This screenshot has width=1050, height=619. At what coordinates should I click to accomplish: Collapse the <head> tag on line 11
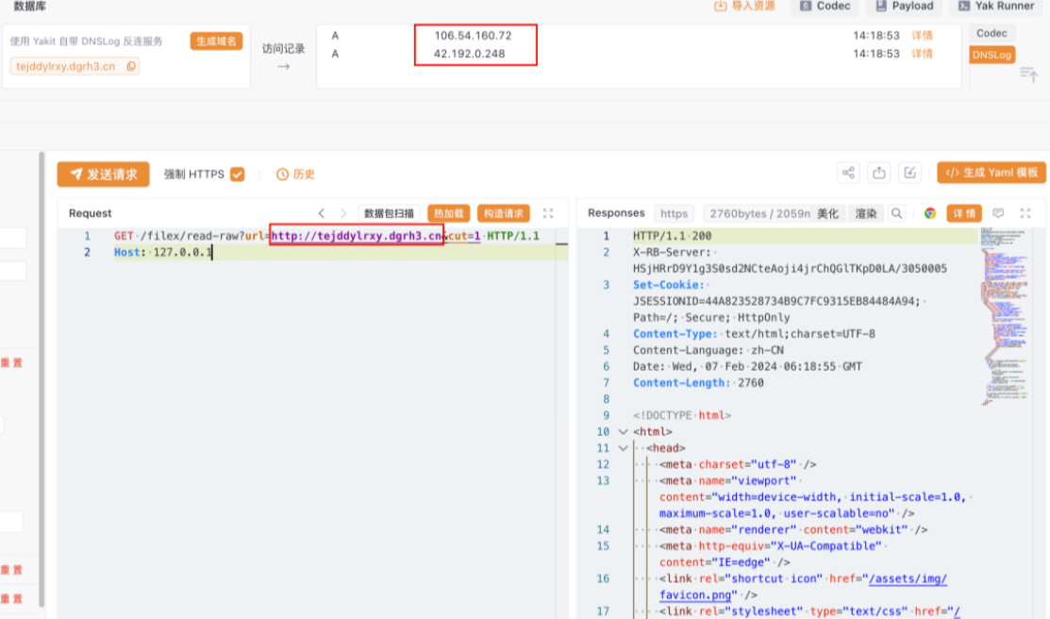(624, 448)
